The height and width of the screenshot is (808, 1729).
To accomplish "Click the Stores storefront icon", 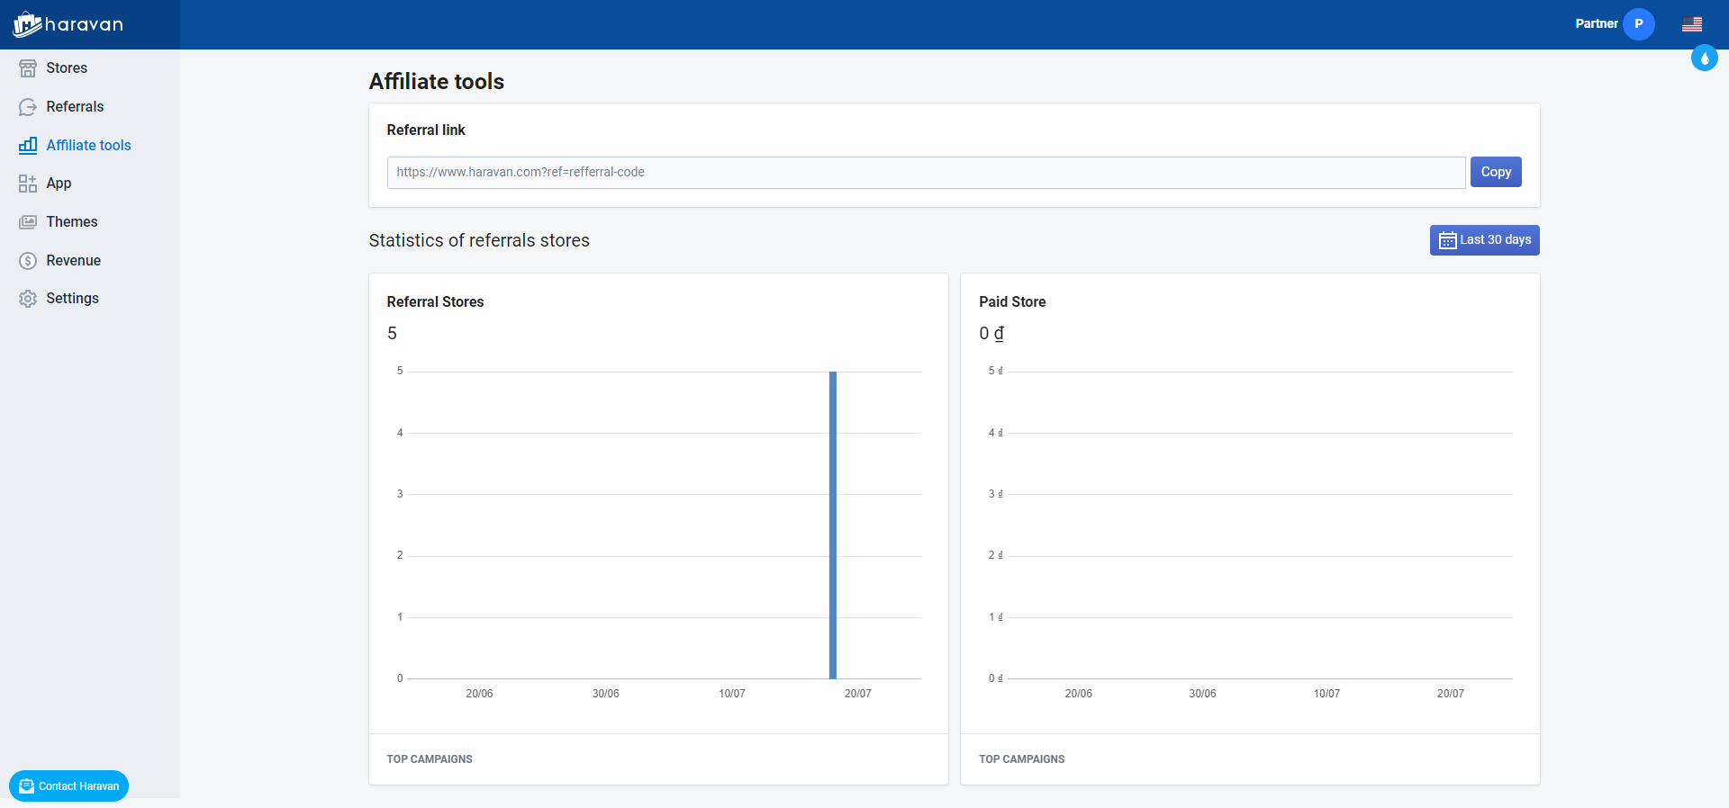I will click(x=28, y=68).
